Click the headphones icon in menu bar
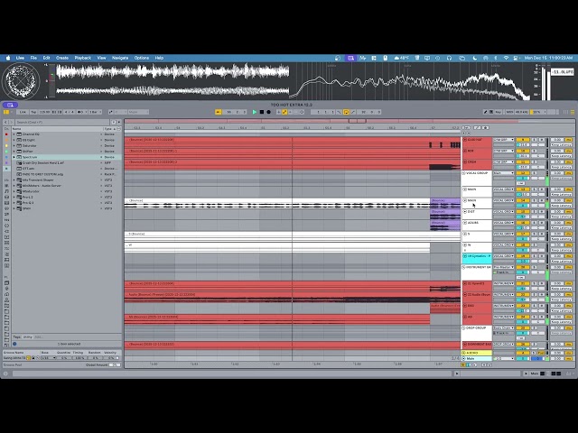Screen dimensions: 578x433 [x=449, y=58]
